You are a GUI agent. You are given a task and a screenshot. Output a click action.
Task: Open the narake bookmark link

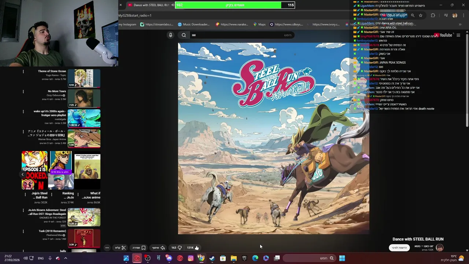[232, 25]
